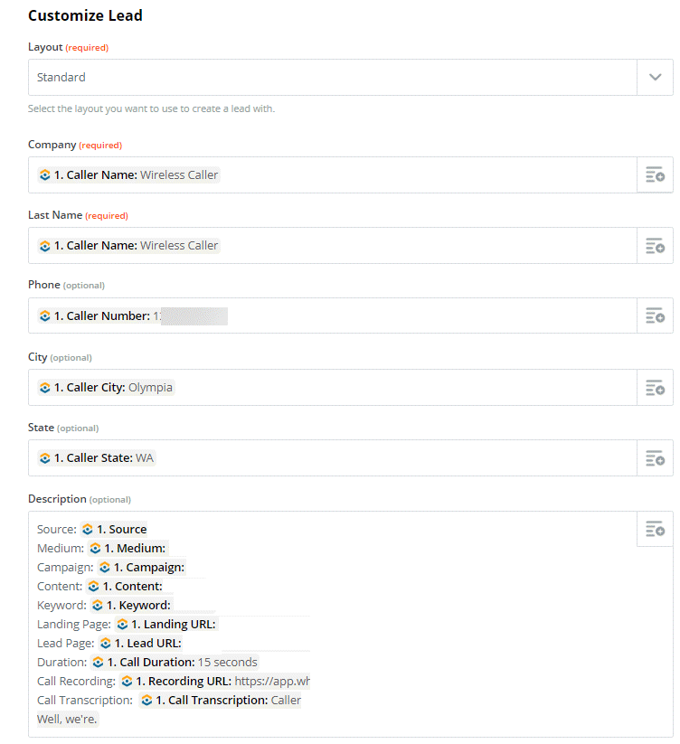680x744 pixels.
Task: Click the Caller Number tag in Phone
Action: [132, 316]
